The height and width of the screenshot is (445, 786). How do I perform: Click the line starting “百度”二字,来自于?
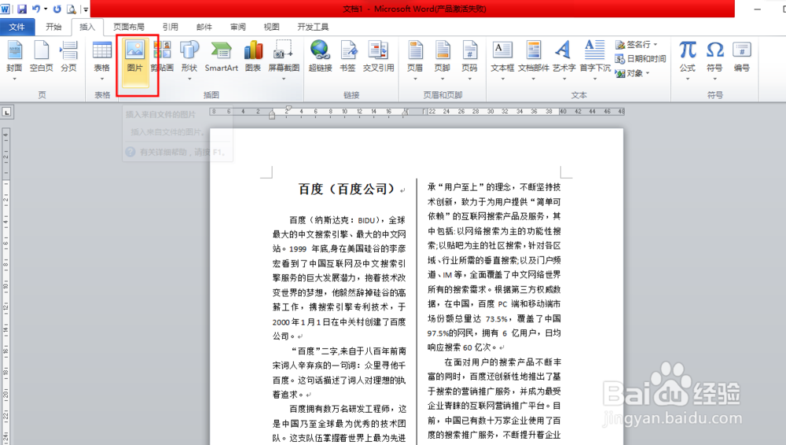348,351
